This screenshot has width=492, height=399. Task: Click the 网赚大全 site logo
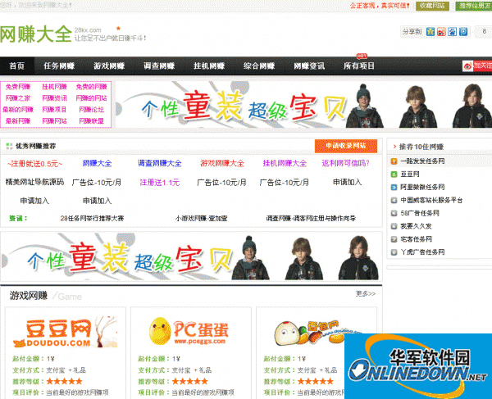[36, 34]
